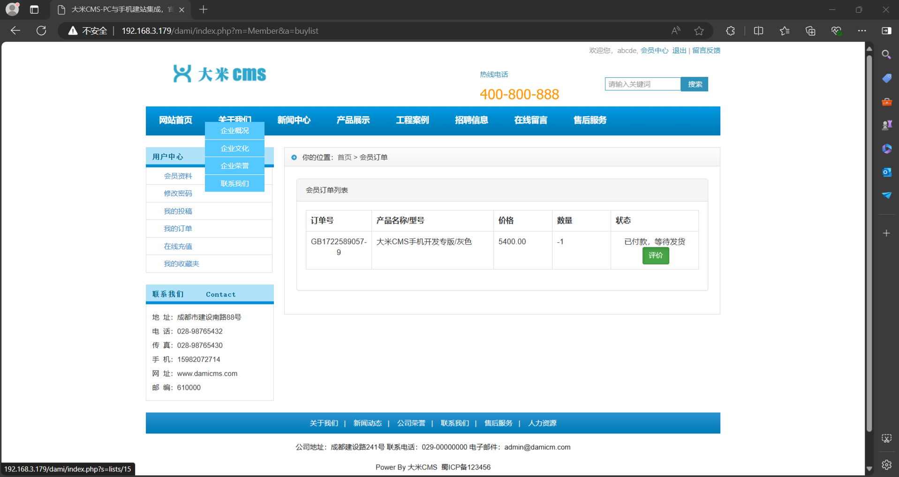Screen dimensions: 899x477
Task: Click the 搜索 search button
Action: pos(695,84)
